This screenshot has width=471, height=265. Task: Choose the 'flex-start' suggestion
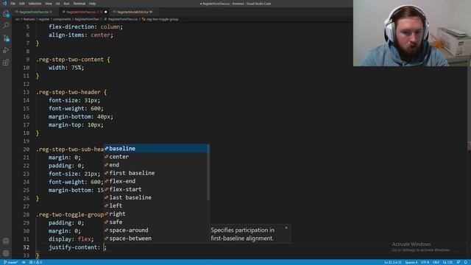(x=156, y=189)
